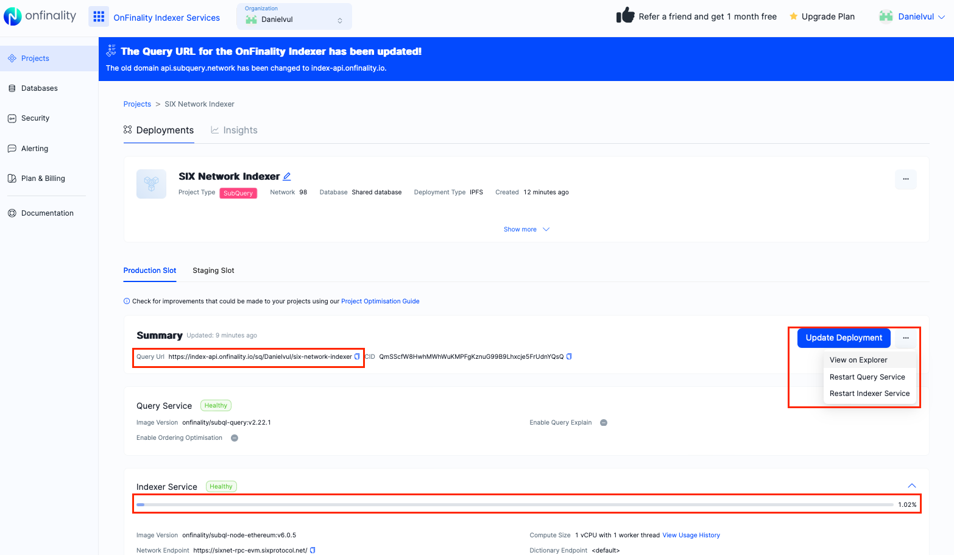
Task: Click the Update Deployment button
Action: click(x=844, y=338)
